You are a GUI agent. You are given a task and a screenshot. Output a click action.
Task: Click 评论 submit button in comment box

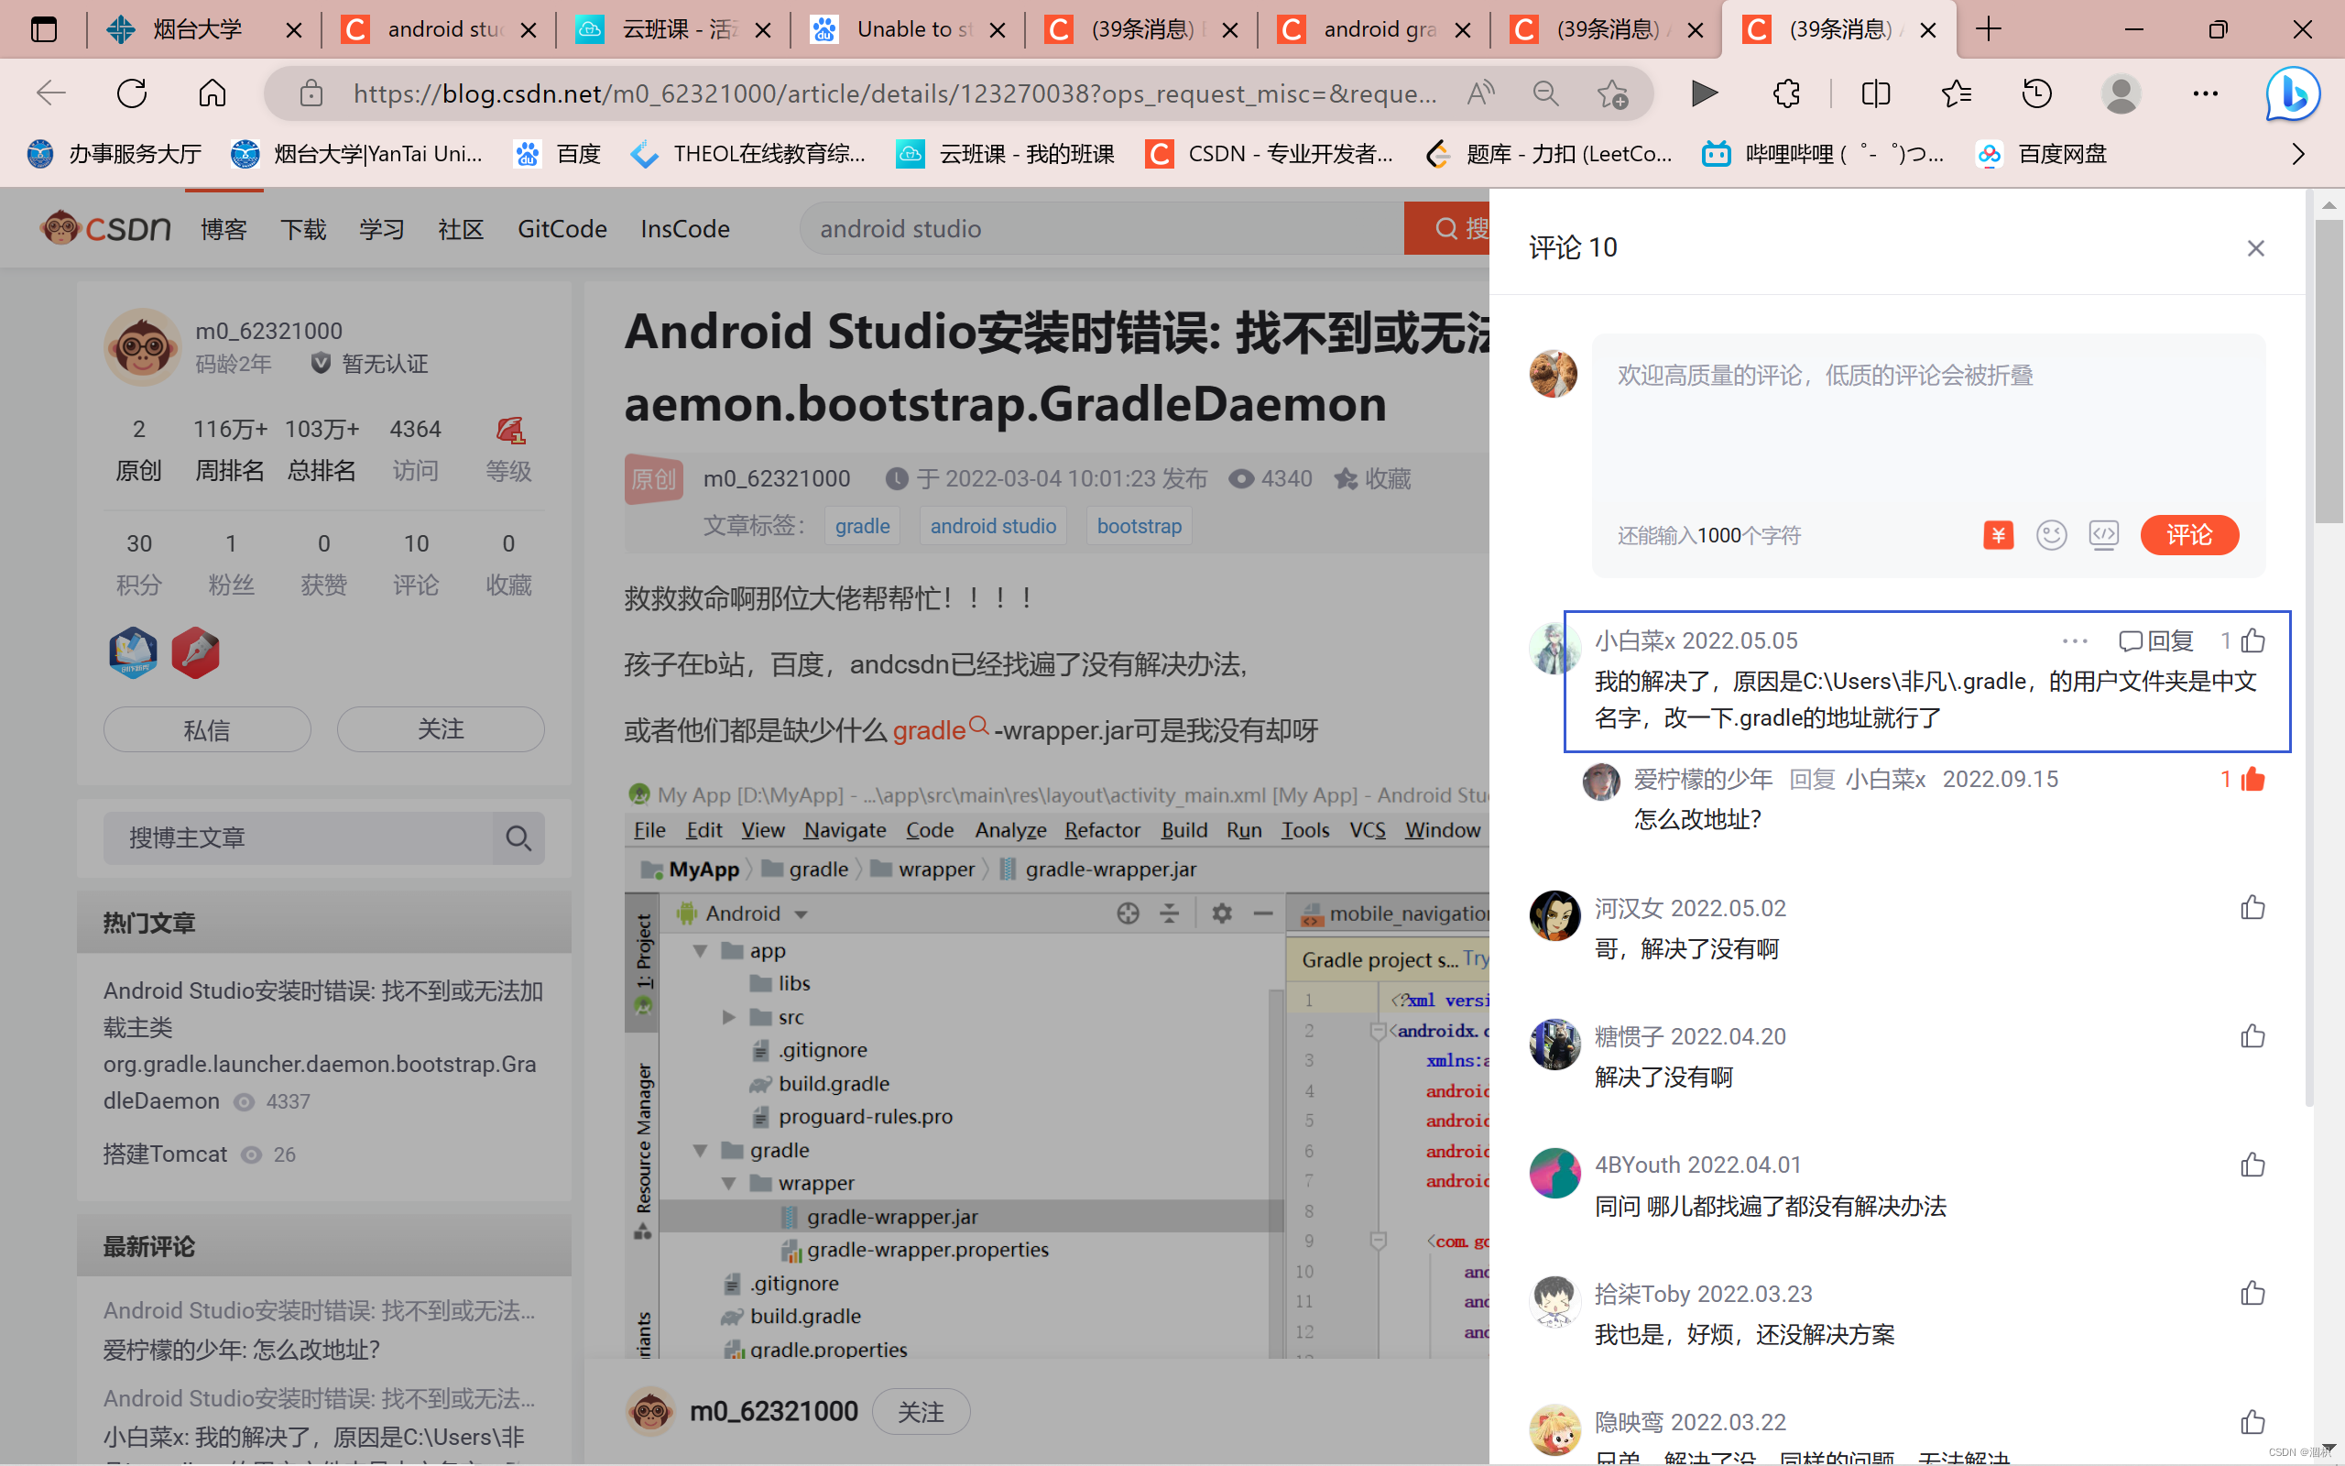coord(2189,533)
